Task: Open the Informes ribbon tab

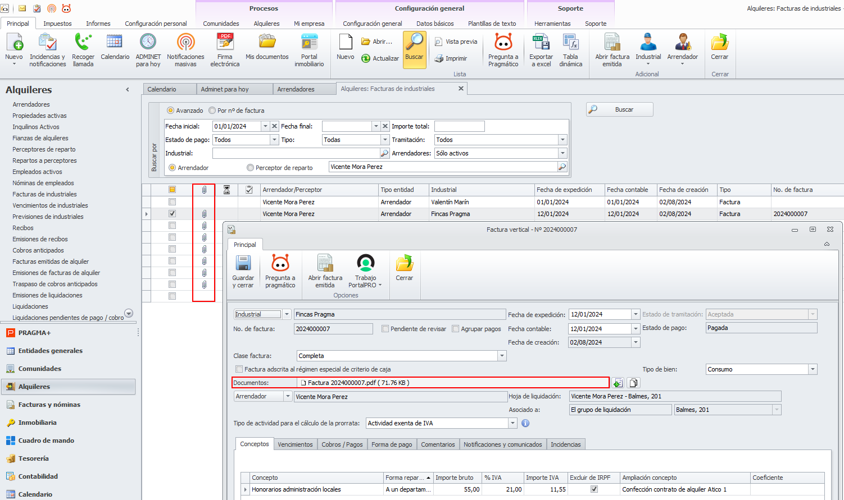Action: click(x=98, y=24)
